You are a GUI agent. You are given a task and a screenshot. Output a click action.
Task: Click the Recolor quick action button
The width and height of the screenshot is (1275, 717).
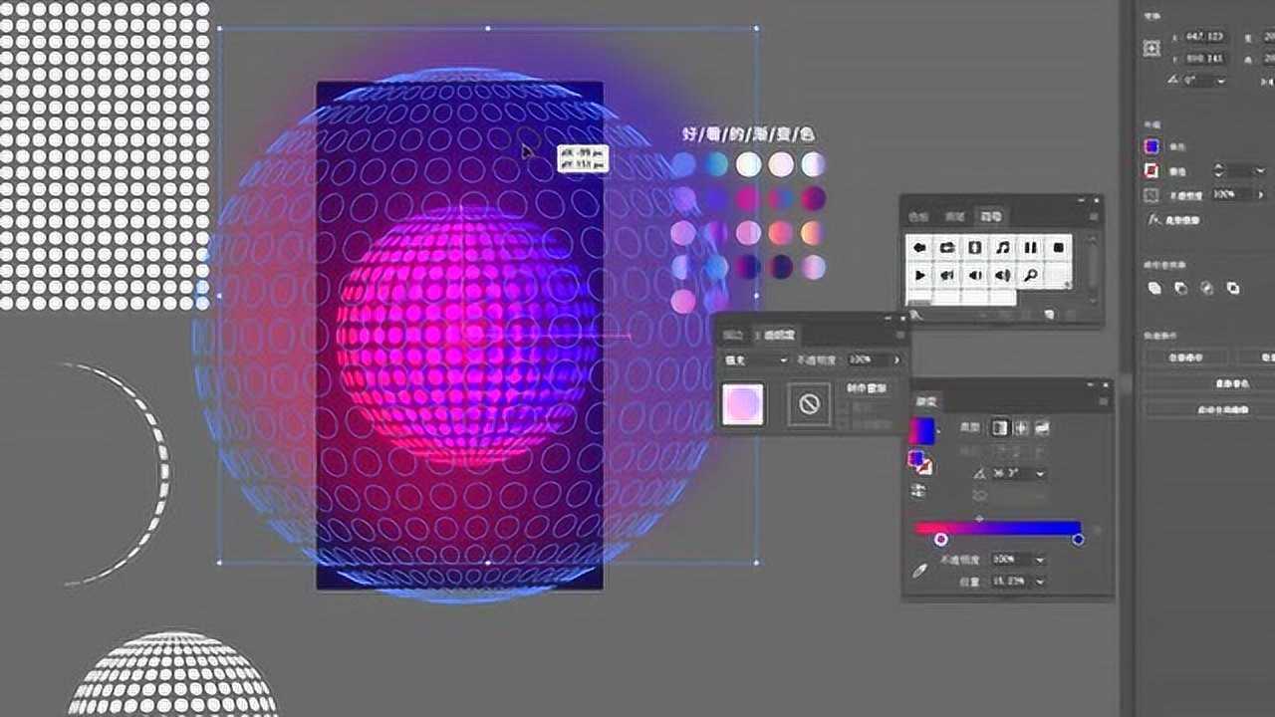[1231, 382]
